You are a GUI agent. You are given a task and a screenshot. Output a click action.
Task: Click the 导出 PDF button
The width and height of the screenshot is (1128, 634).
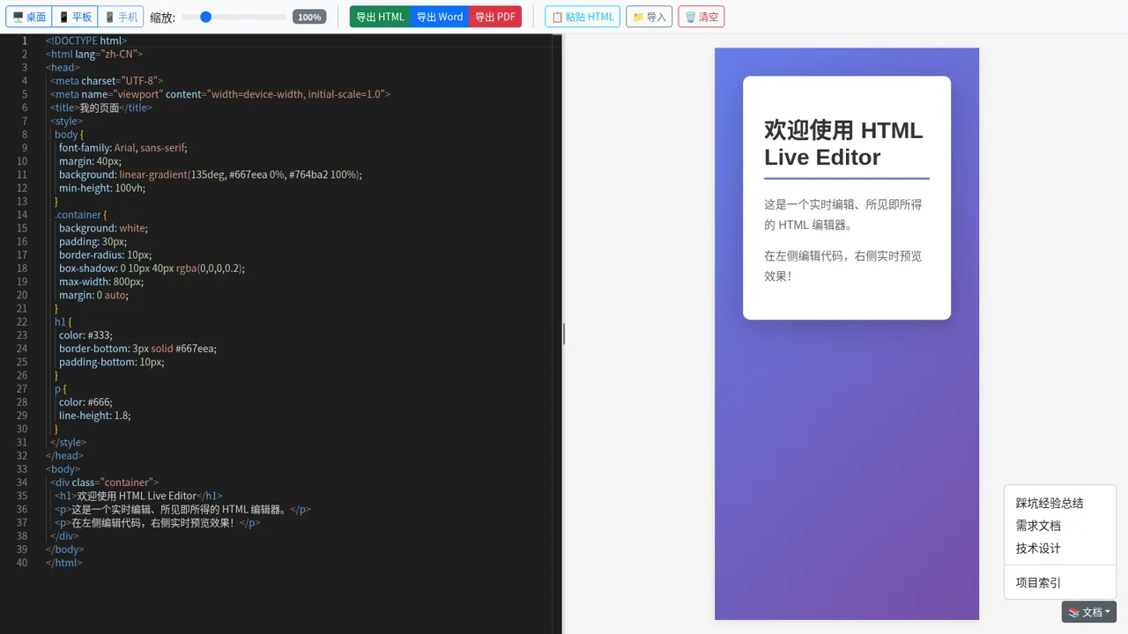click(495, 17)
